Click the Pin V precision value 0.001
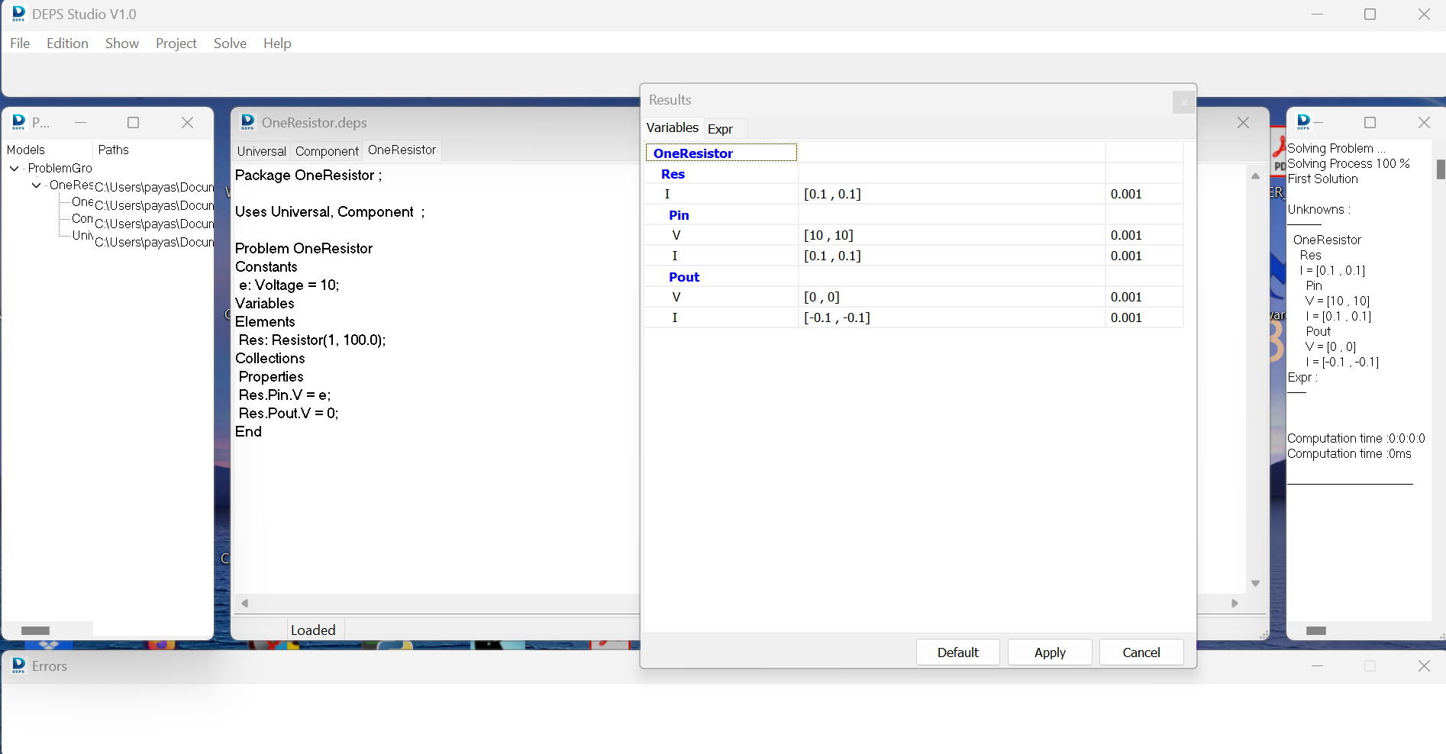1446x754 pixels. coord(1126,236)
